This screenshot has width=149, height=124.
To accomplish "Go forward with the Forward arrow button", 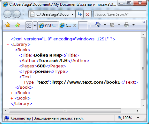I will (17, 14).
